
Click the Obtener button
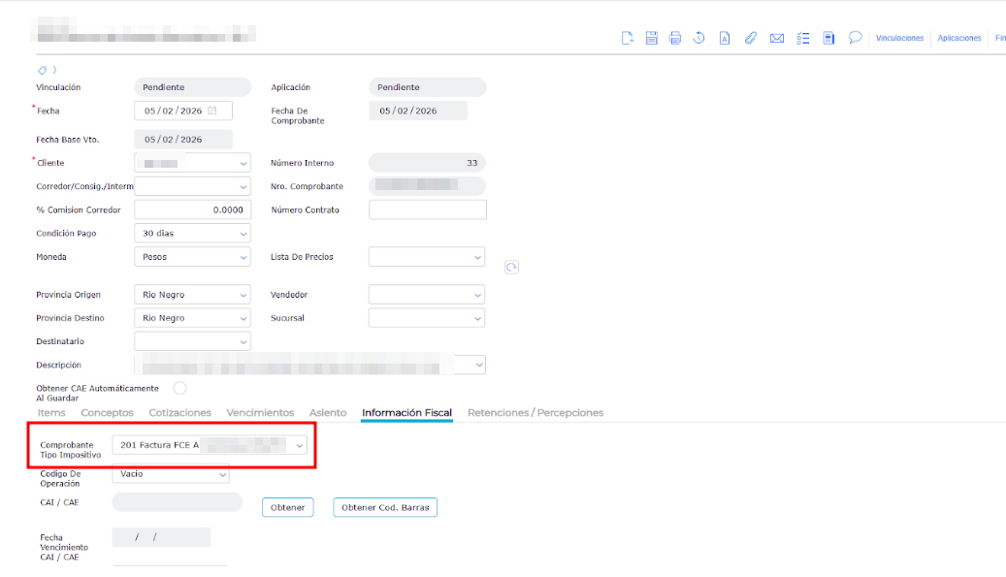[287, 507]
